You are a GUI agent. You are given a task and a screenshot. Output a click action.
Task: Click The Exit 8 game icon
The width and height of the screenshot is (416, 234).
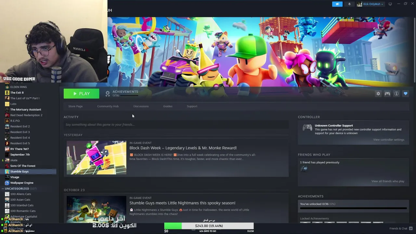pyautogui.click(x=7, y=93)
